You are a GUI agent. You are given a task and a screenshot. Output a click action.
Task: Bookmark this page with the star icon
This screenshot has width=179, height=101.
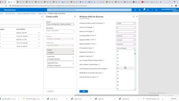172,6
